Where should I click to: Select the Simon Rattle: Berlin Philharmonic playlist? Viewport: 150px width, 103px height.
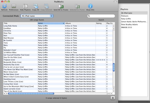pos(134,22)
